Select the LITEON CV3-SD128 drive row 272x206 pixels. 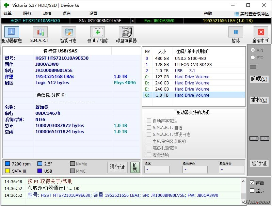pos(193,64)
